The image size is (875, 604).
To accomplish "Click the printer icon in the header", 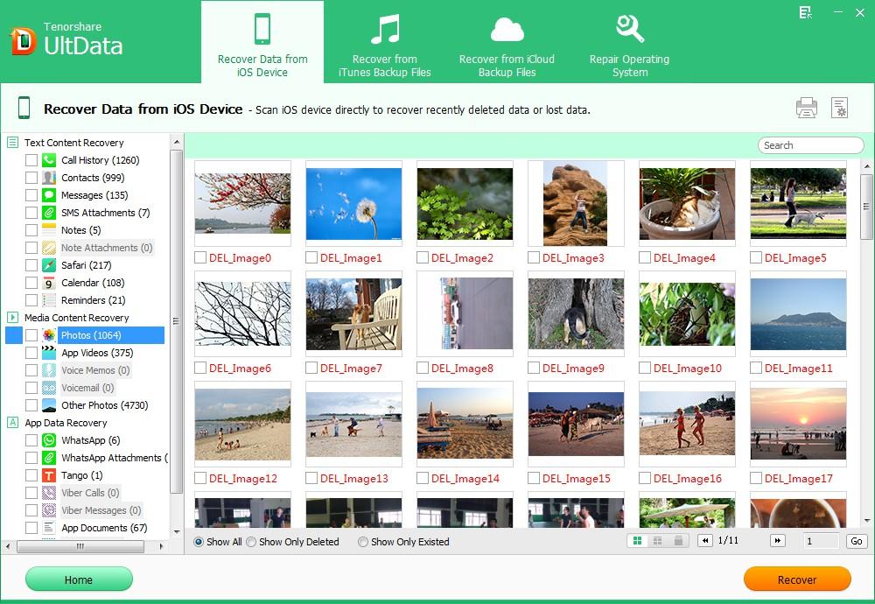I will 806,108.
